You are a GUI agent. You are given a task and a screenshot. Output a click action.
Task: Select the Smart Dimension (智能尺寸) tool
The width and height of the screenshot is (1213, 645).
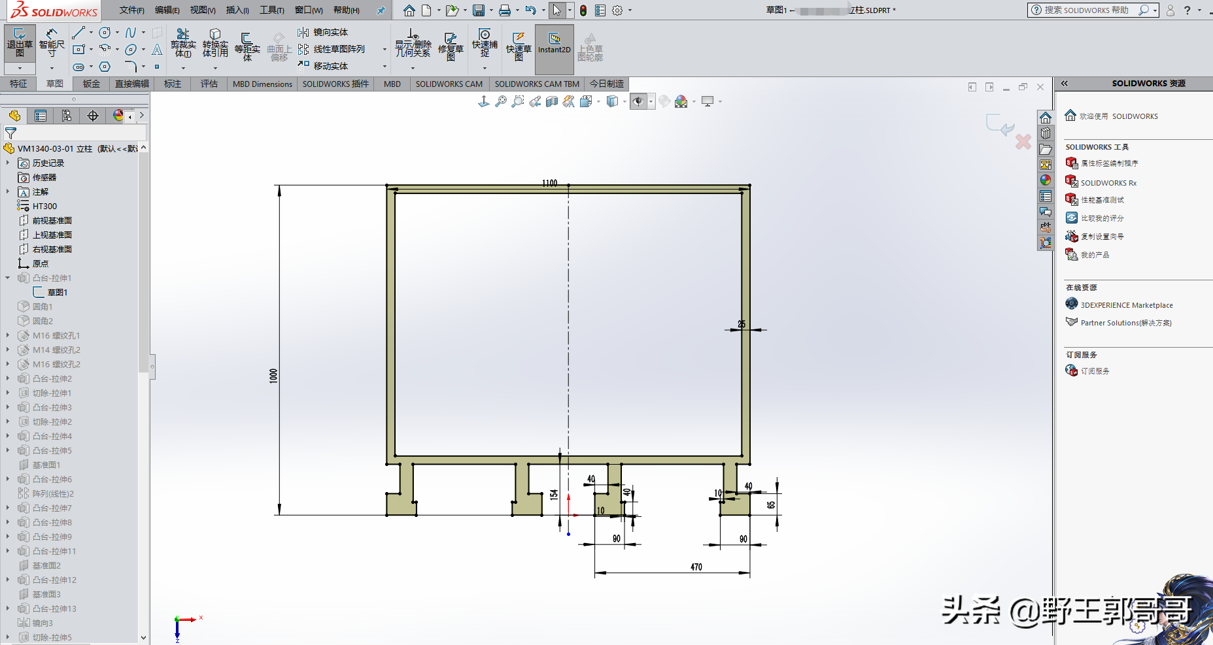tap(52, 43)
